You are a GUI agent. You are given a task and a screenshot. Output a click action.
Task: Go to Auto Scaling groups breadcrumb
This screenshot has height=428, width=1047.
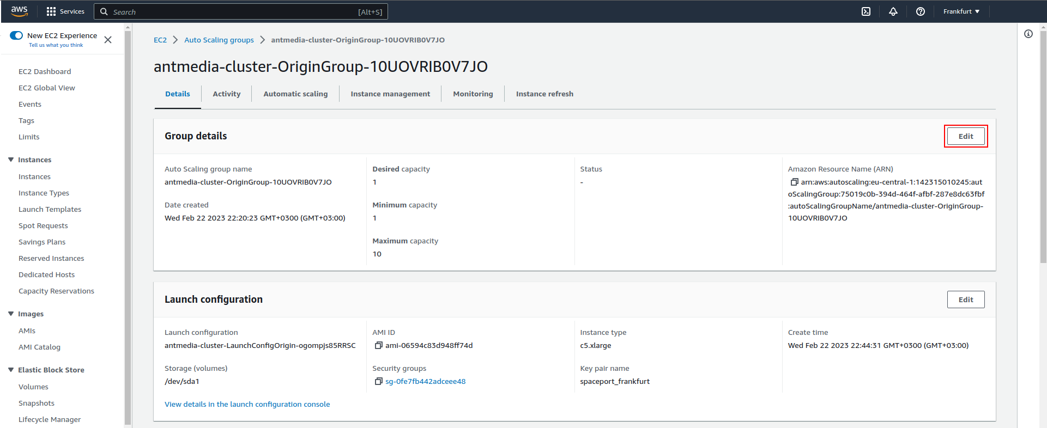(x=219, y=40)
